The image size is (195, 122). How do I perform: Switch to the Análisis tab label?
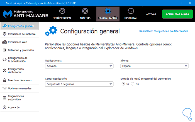click(85, 18)
